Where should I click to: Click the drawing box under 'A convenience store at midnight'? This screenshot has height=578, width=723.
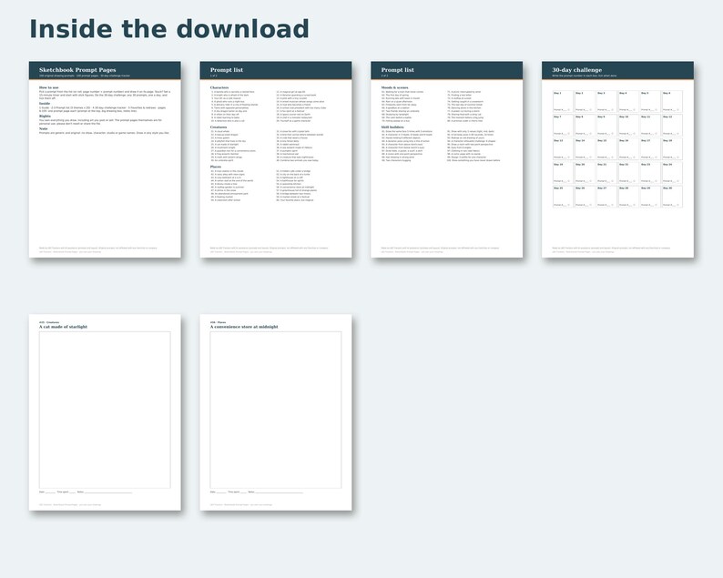point(276,410)
